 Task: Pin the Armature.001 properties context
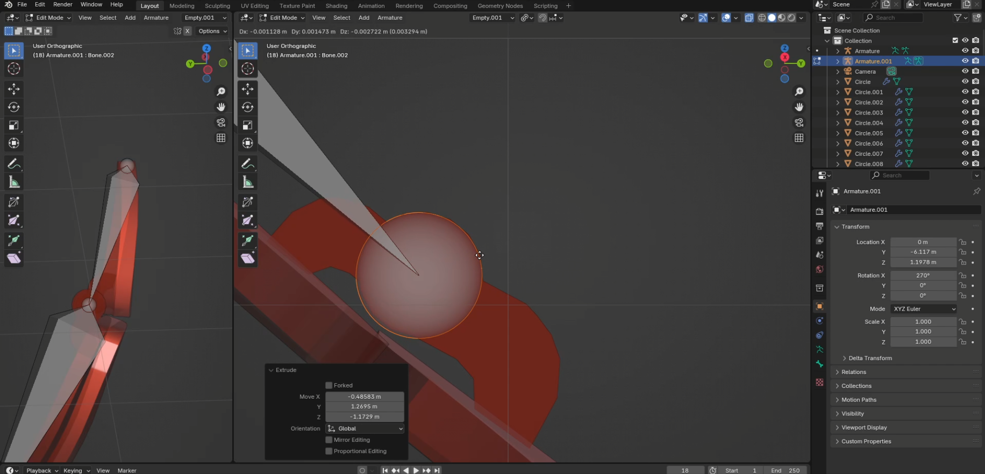(976, 191)
